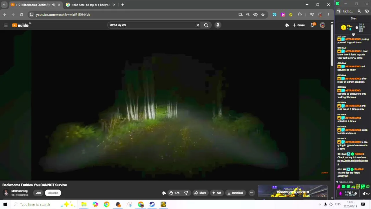Open Kick window site settings icon
The width and height of the screenshot is (371, 209).
pos(339,11)
